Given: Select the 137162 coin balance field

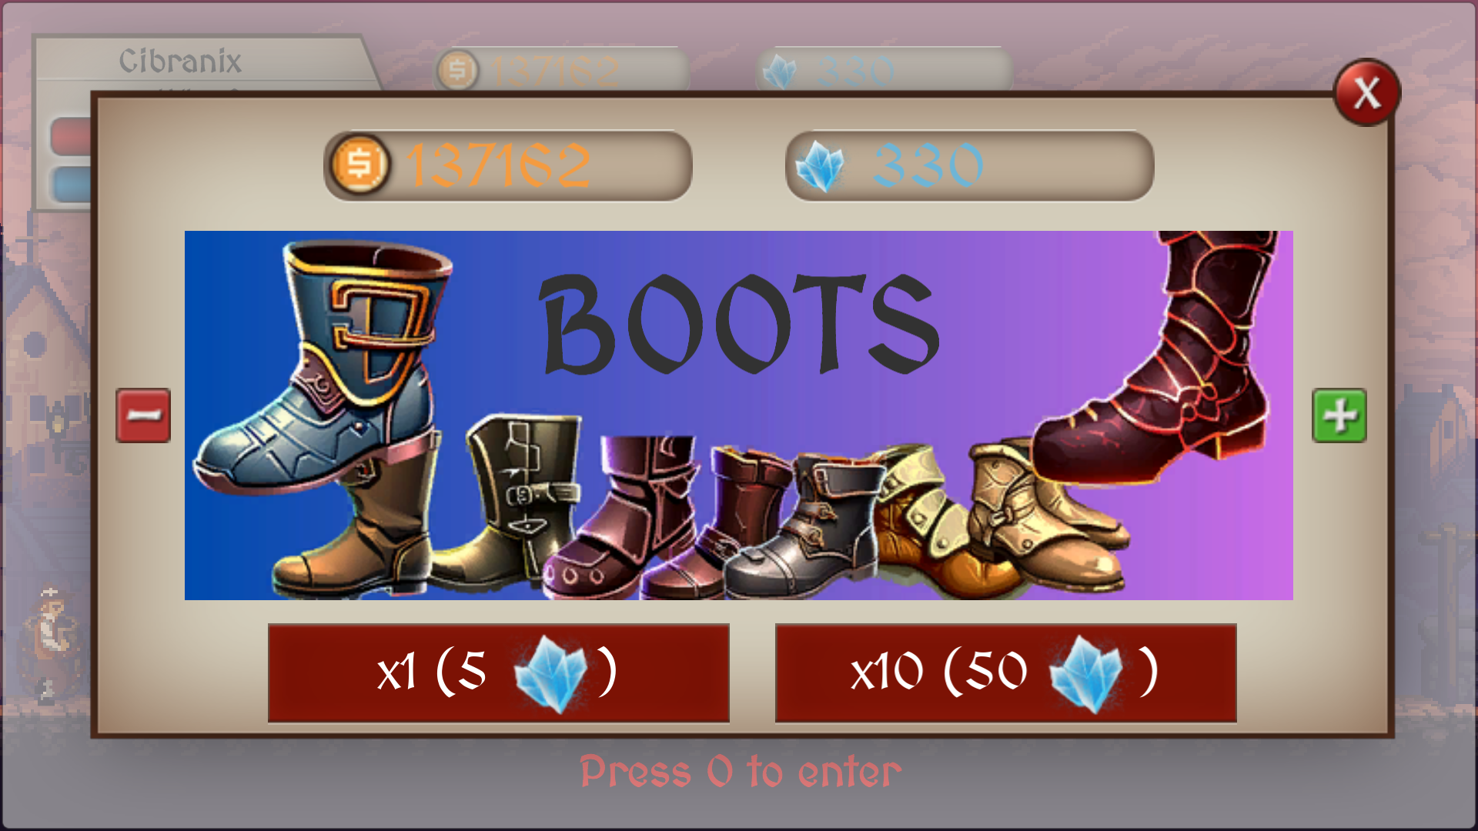Looking at the screenshot, I should pyautogui.click(x=508, y=165).
